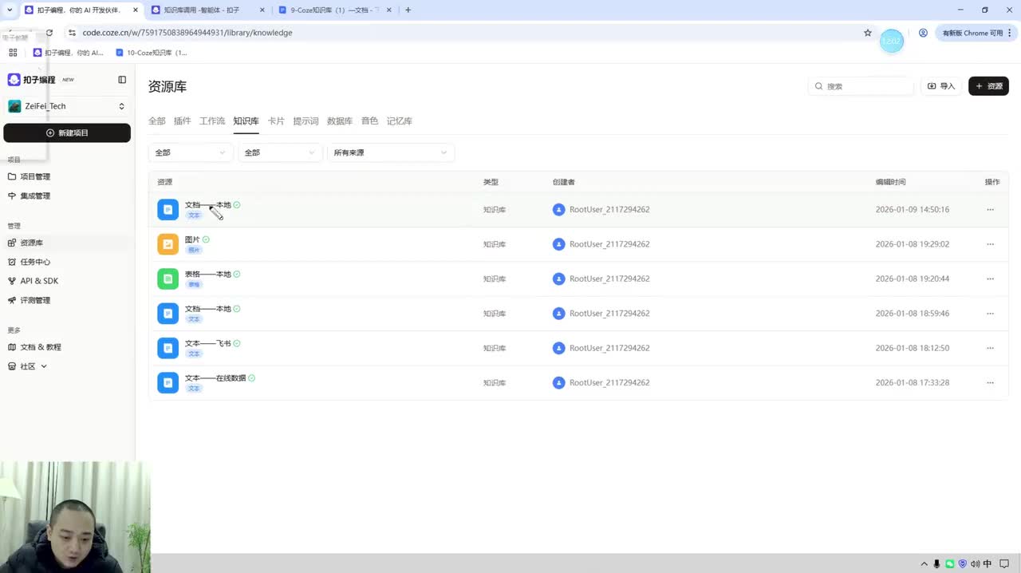Click the timer bubble showing 12:02
Image resolution: width=1021 pixels, height=573 pixels.
pyautogui.click(x=891, y=41)
